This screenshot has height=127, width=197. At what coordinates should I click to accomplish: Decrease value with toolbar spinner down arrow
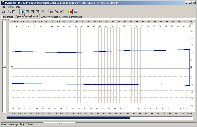(x=43, y=13)
